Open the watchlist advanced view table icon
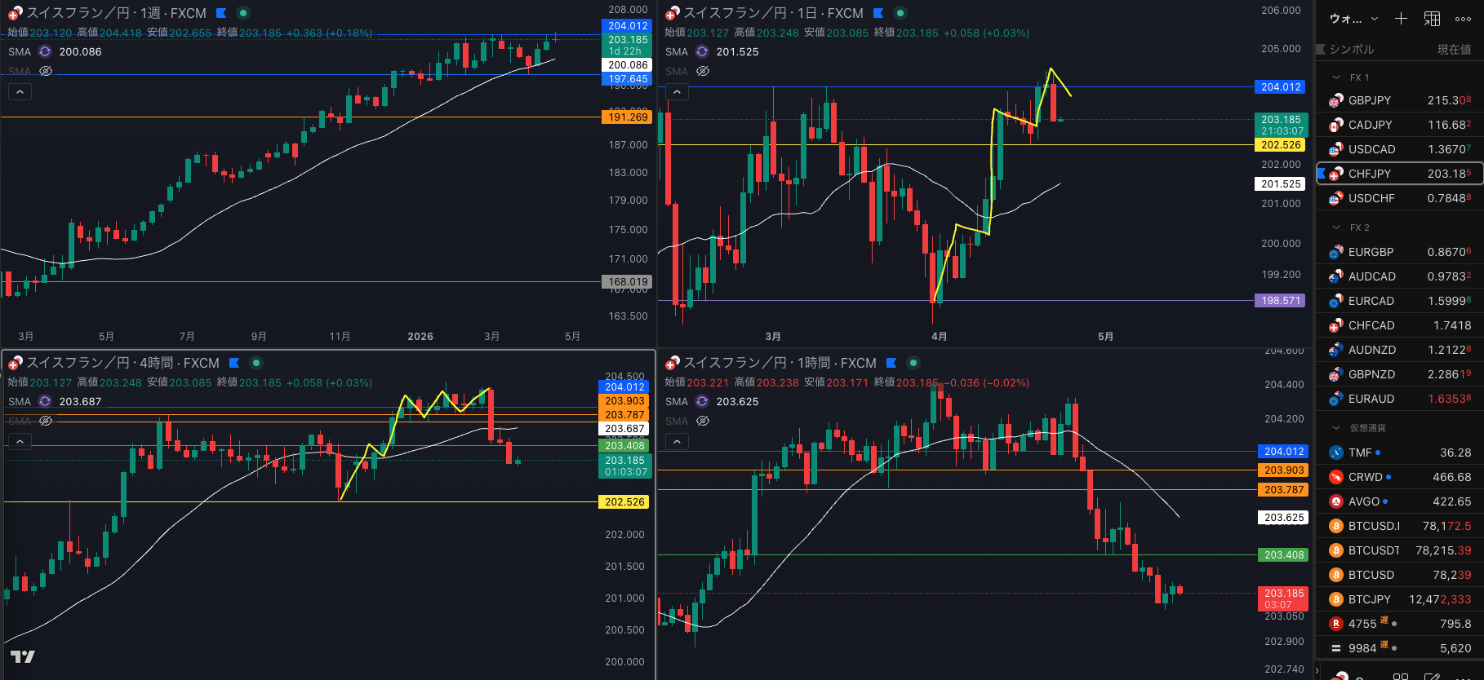This screenshot has width=1484, height=680. (1432, 19)
